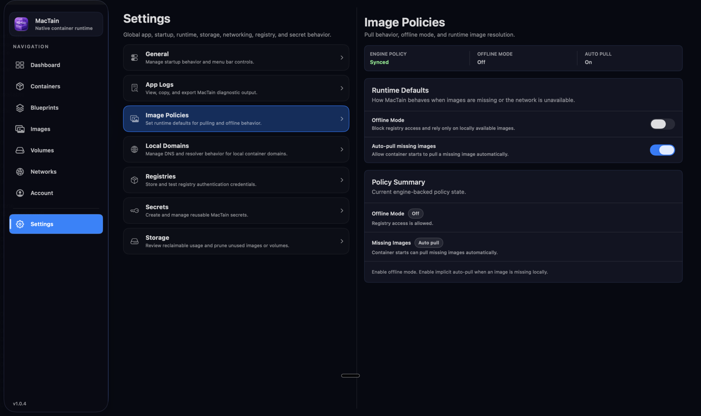The width and height of the screenshot is (701, 416).
Task: Click the v1.0.4 version label
Action: click(19, 404)
